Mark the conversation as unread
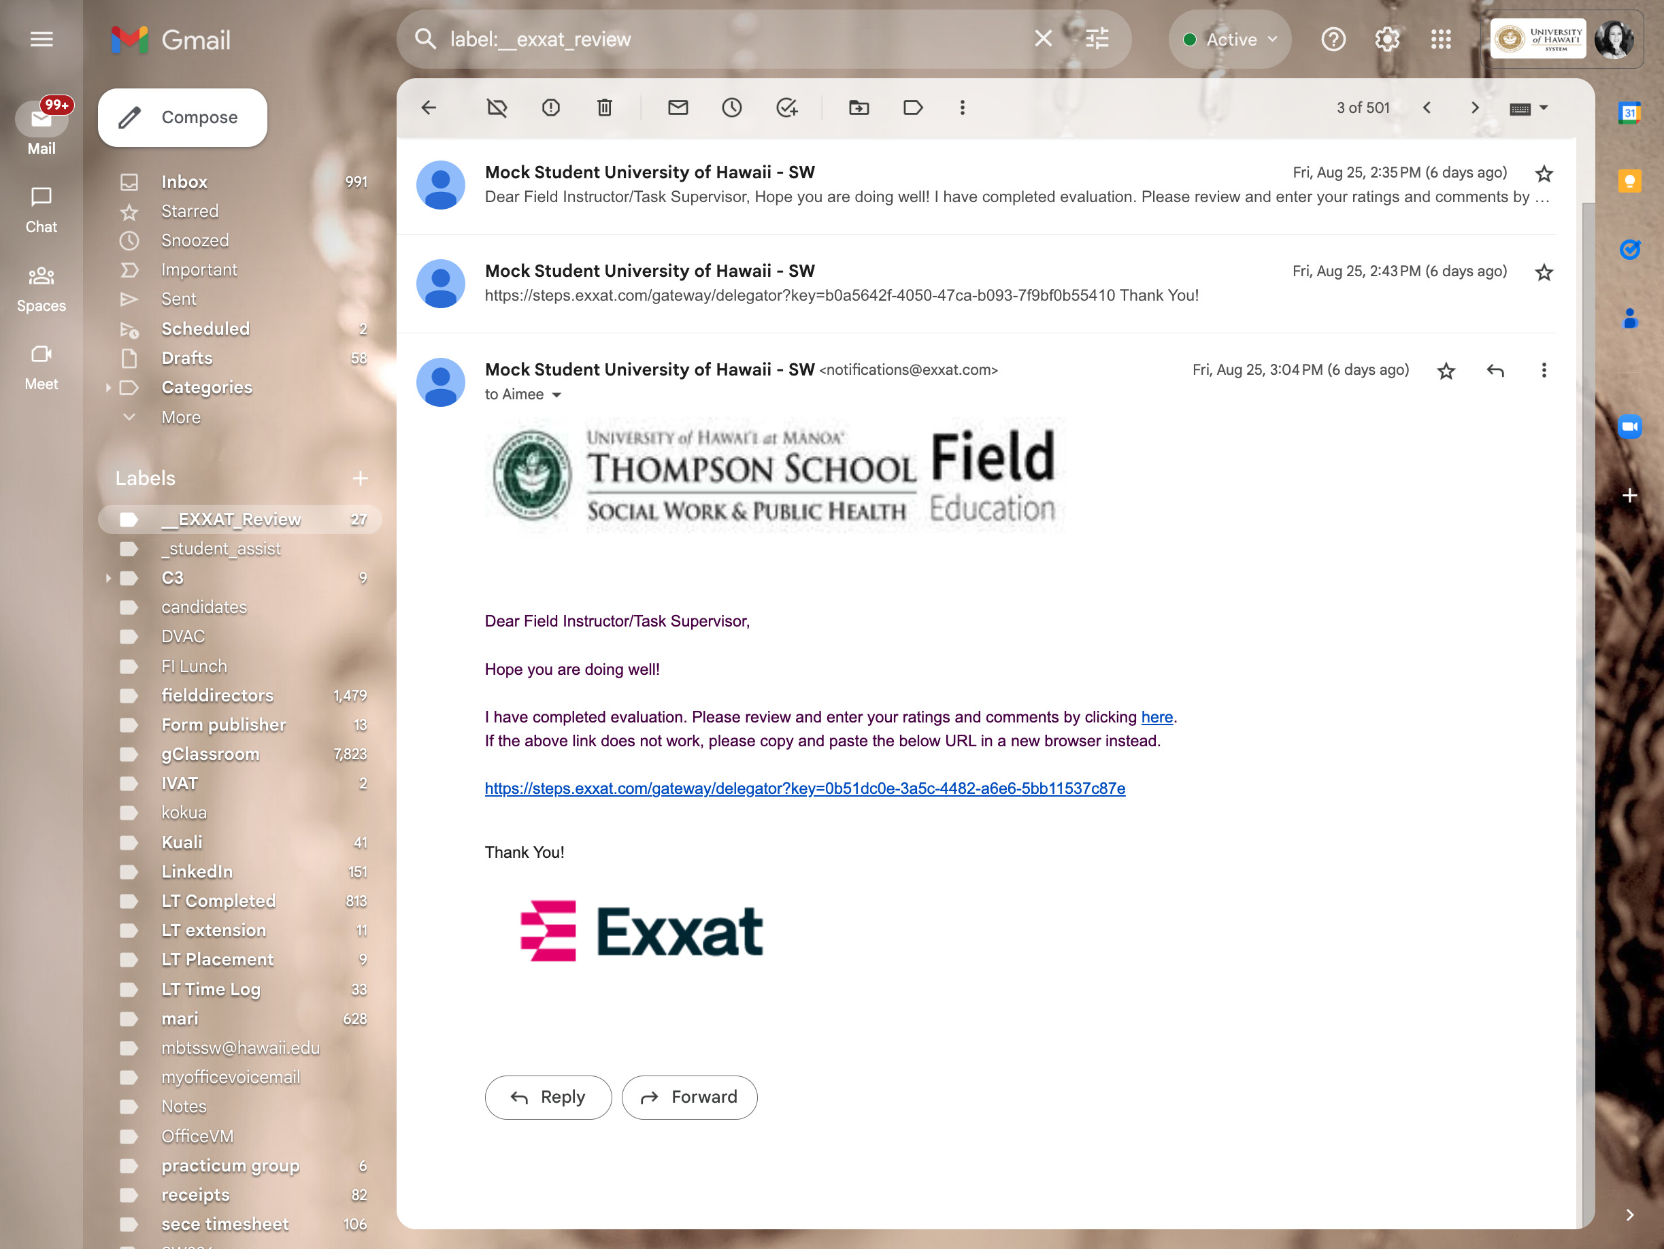This screenshot has height=1249, width=1664. tap(678, 107)
